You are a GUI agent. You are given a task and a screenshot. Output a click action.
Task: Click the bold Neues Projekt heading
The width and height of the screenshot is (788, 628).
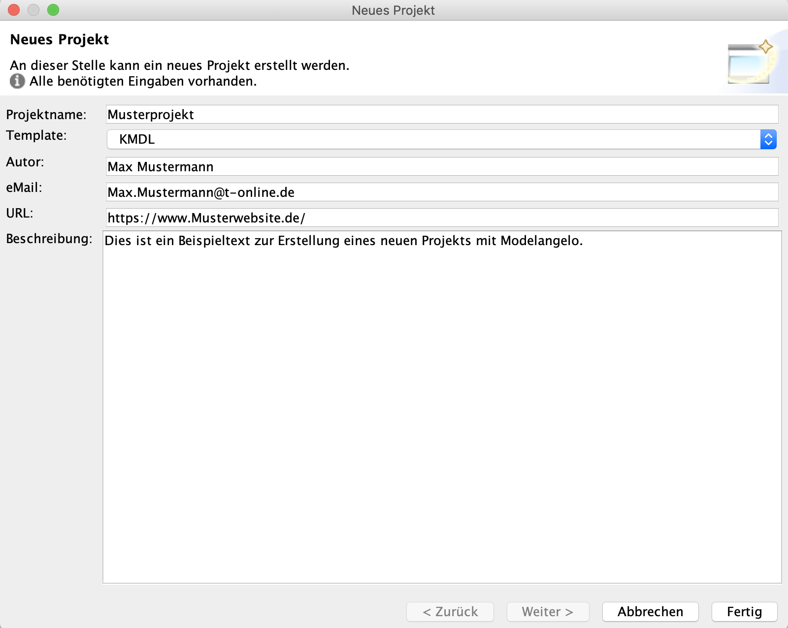click(60, 39)
